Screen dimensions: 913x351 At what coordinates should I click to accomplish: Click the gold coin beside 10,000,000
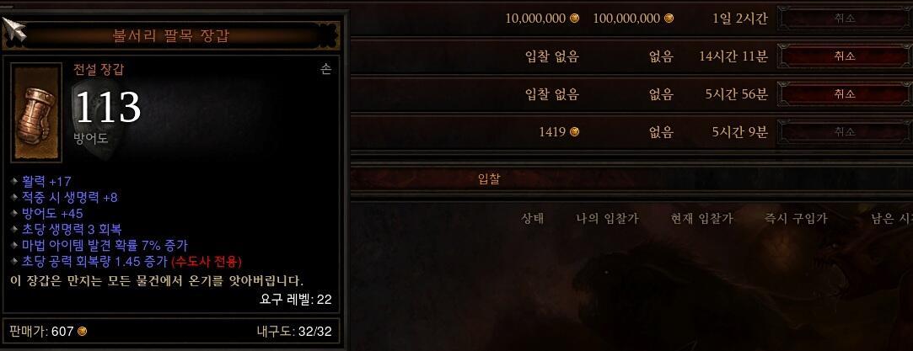point(575,18)
